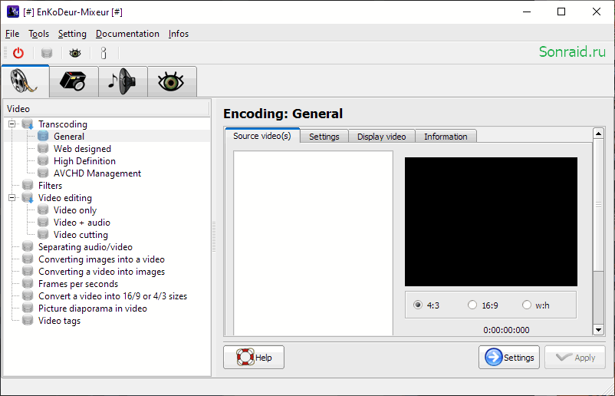Click the small eye toolbar icon
Image resolution: width=615 pixels, height=396 pixels.
75,53
